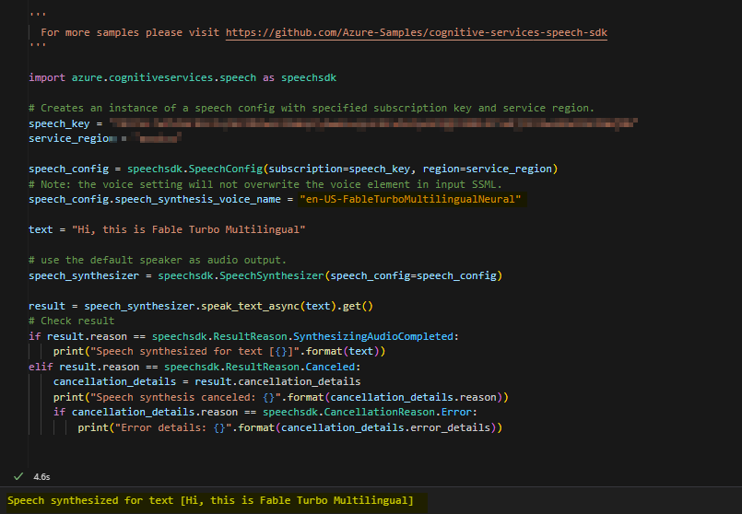Click the 4.6s execution time label

tap(41, 476)
